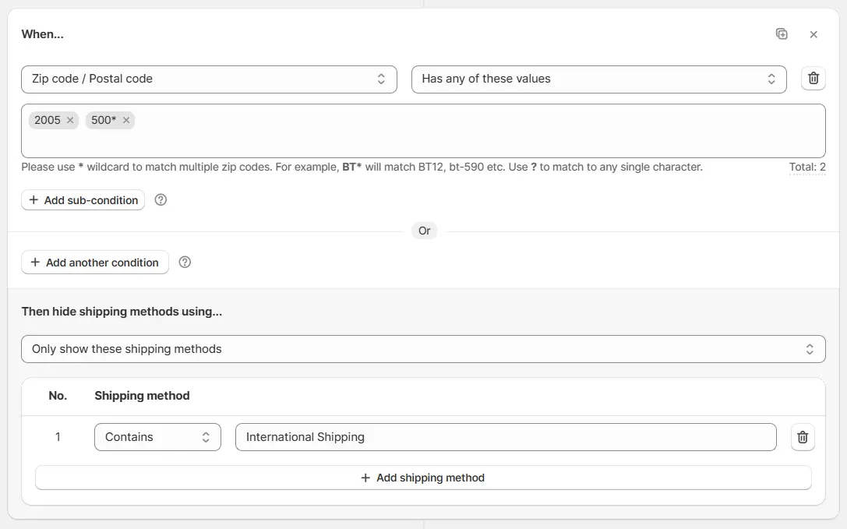This screenshot has height=529, width=847.
Task: Click Add another condition button
Action: click(x=94, y=263)
